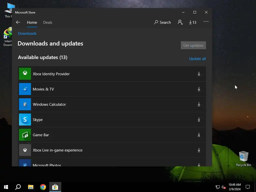
Task: Minimize the Microsoft Store window
Action: [183, 12]
